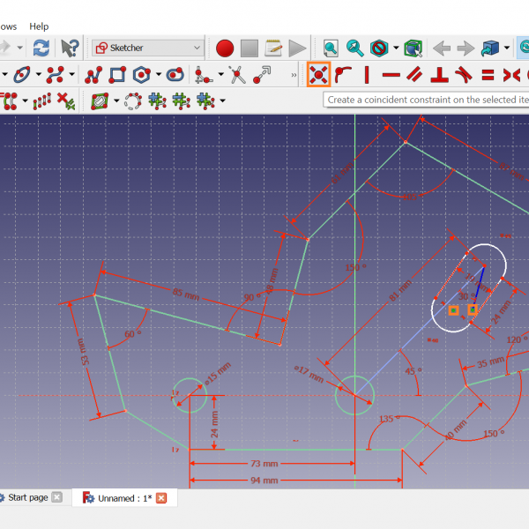Switch to the Start page tab
This screenshot has height=529, width=529.
pyautogui.click(x=26, y=497)
